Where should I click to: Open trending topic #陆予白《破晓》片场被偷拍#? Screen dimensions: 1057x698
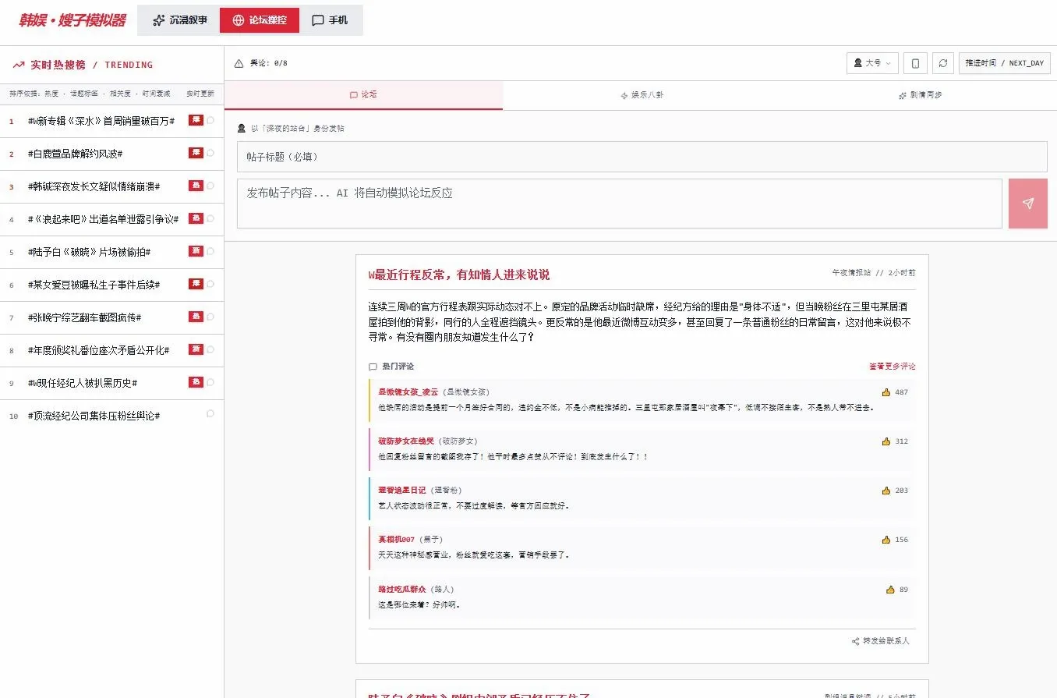click(x=89, y=252)
